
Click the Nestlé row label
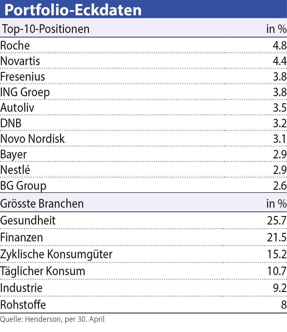point(15,170)
